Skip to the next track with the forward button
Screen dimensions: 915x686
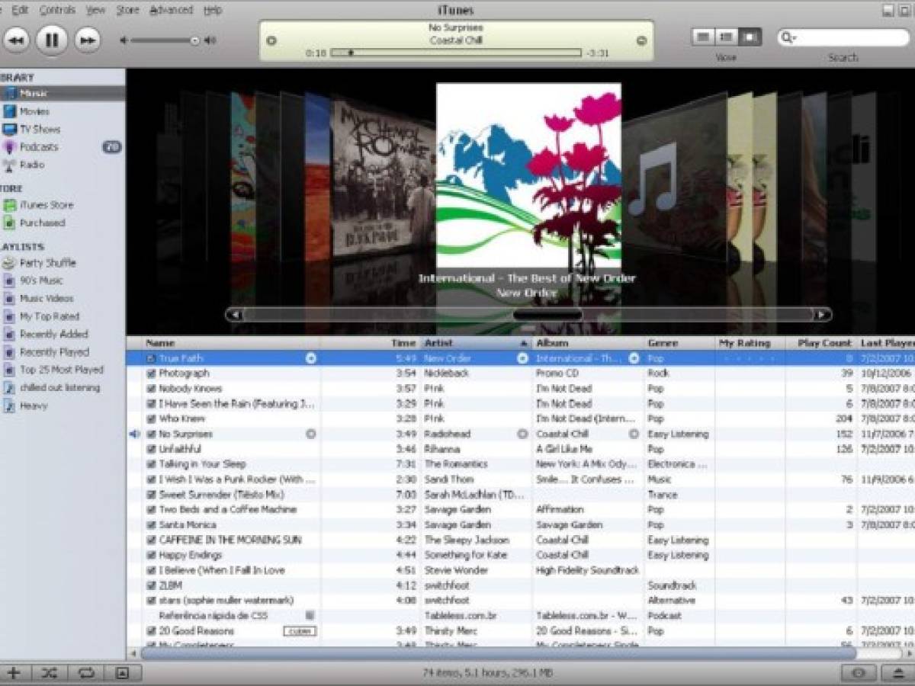88,40
